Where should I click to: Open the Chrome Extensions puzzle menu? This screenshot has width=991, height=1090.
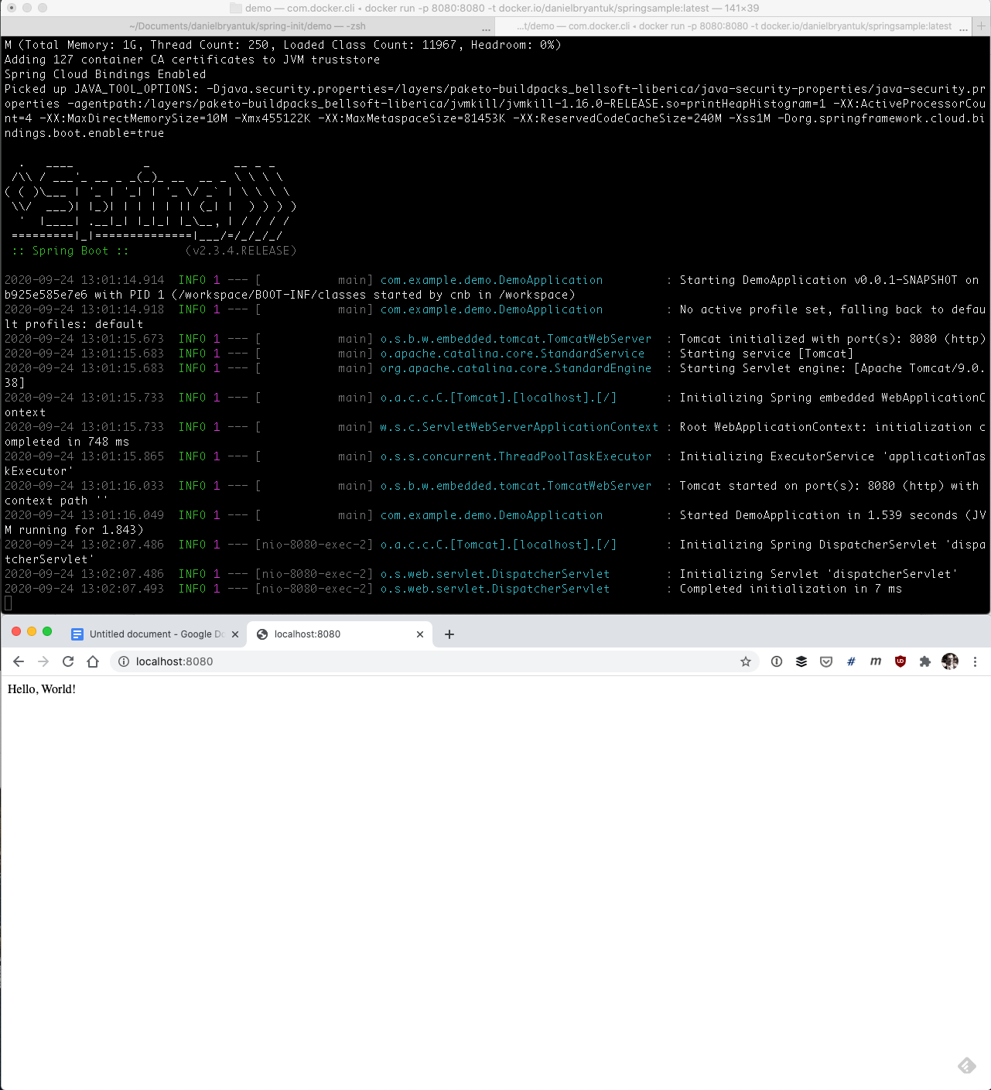[925, 661]
